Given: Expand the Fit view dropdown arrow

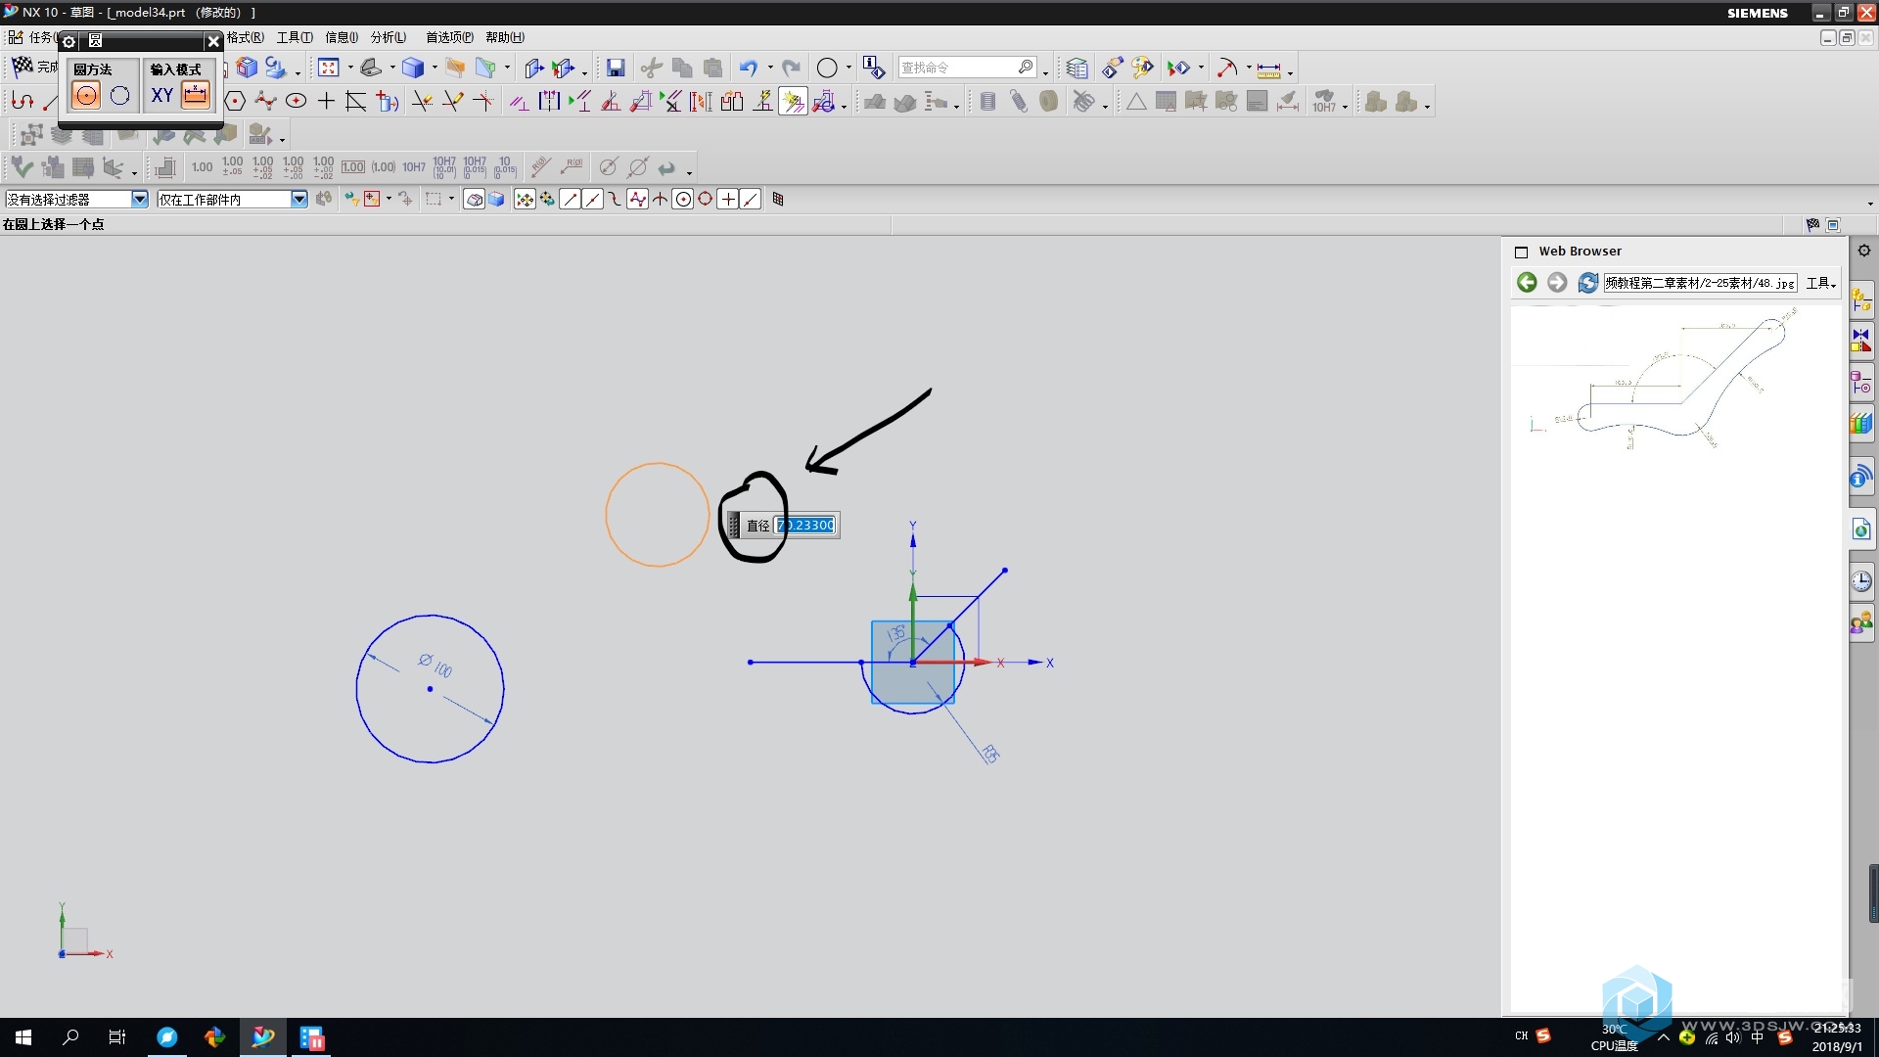Looking at the screenshot, I should 350,68.
